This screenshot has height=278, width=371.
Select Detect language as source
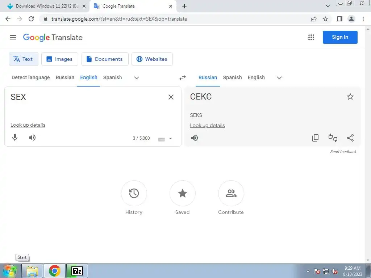pyautogui.click(x=31, y=77)
